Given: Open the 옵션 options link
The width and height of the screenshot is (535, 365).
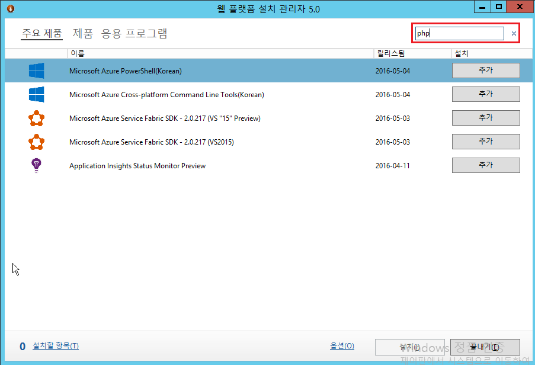Looking at the screenshot, I should pos(342,346).
